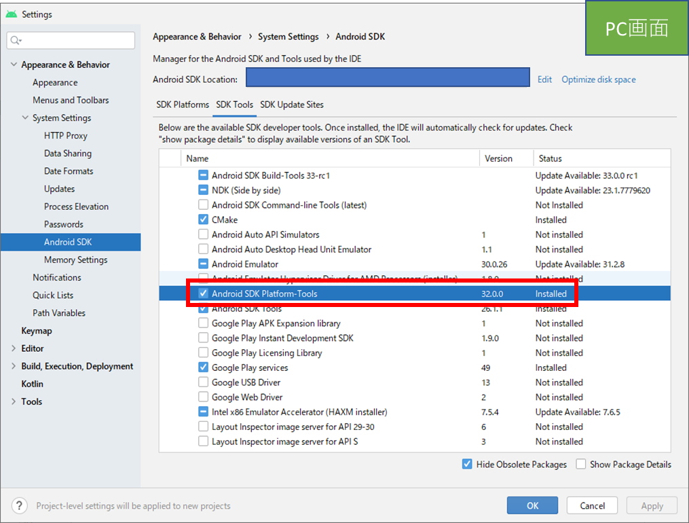Click the Android Studio logo in title bar
The width and height of the screenshot is (689, 523).
12,14
